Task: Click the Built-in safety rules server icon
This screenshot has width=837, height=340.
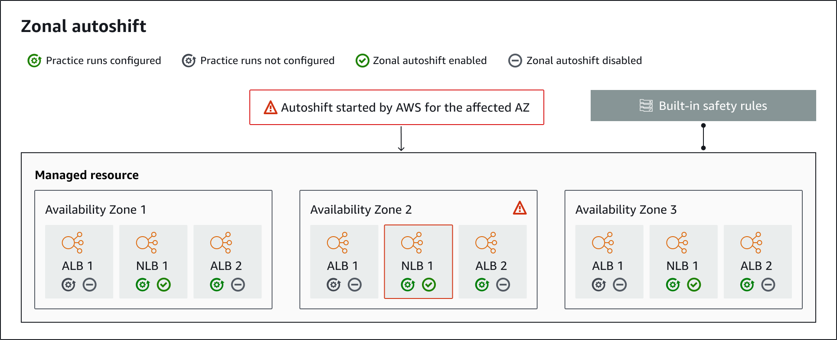Action: (x=646, y=106)
